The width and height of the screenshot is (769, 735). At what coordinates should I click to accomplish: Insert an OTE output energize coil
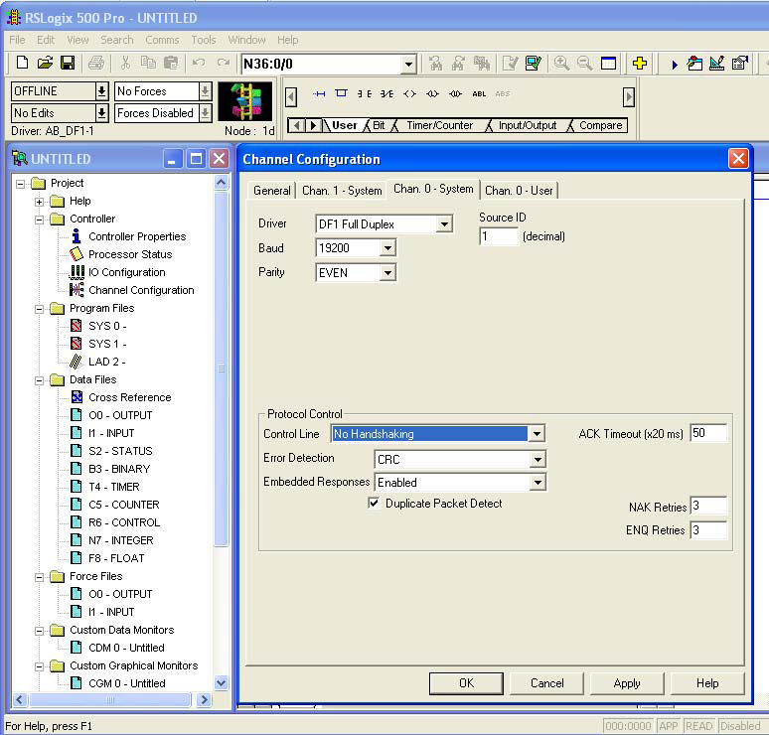click(409, 93)
